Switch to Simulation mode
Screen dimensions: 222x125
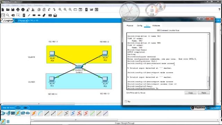click(214, 108)
